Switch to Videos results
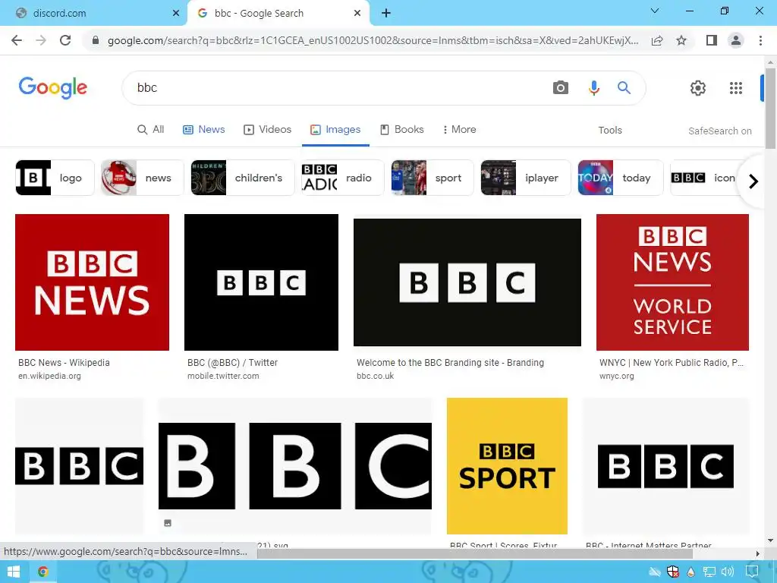Image resolution: width=777 pixels, height=583 pixels. point(268,129)
